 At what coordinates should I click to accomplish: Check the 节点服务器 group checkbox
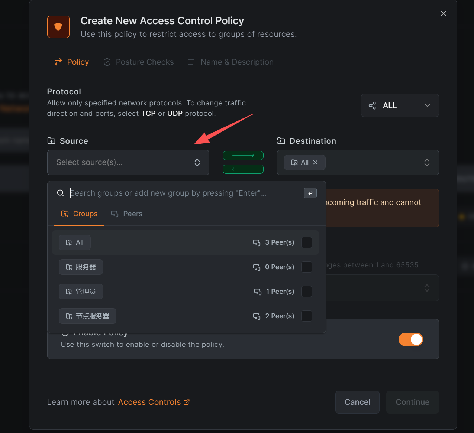[306, 316]
